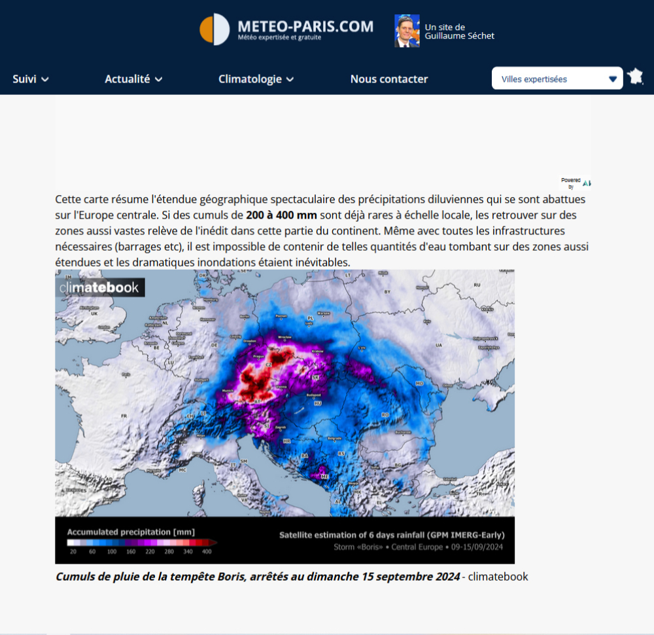Click the bold '200 à 400 mm' text
The image size is (654, 635).
tap(281, 215)
